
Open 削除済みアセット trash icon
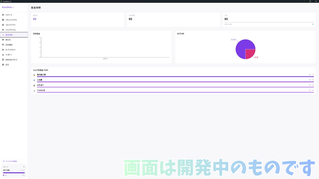pos(3,60)
